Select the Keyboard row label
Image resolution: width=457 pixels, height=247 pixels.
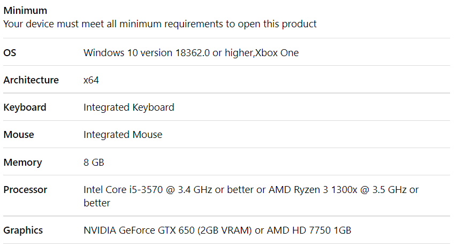tap(25, 107)
